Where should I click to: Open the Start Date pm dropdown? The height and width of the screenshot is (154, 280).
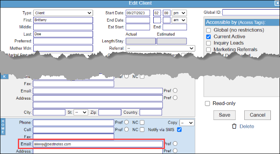tap(179, 13)
